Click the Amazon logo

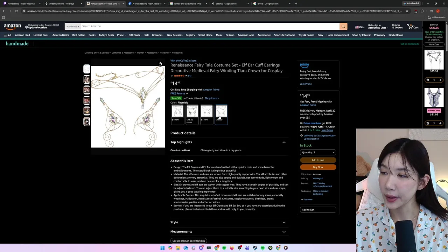tap(12, 26)
